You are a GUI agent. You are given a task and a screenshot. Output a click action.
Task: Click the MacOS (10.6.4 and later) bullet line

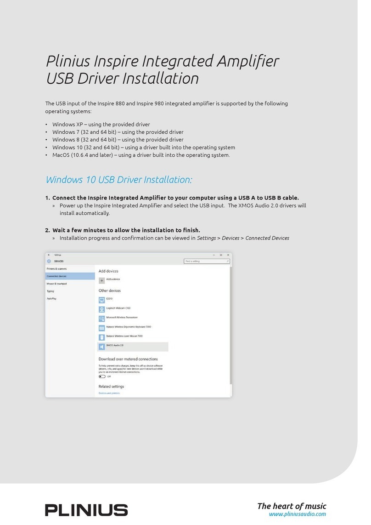[141, 155]
